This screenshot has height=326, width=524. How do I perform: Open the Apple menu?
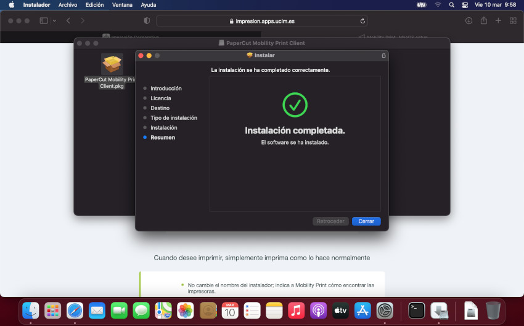tap(11, 5)
